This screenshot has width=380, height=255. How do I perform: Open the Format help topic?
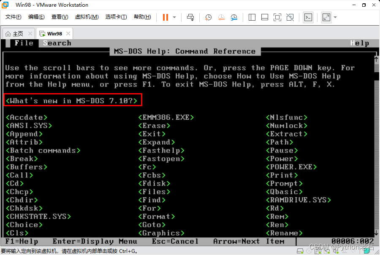coord(157,216)
